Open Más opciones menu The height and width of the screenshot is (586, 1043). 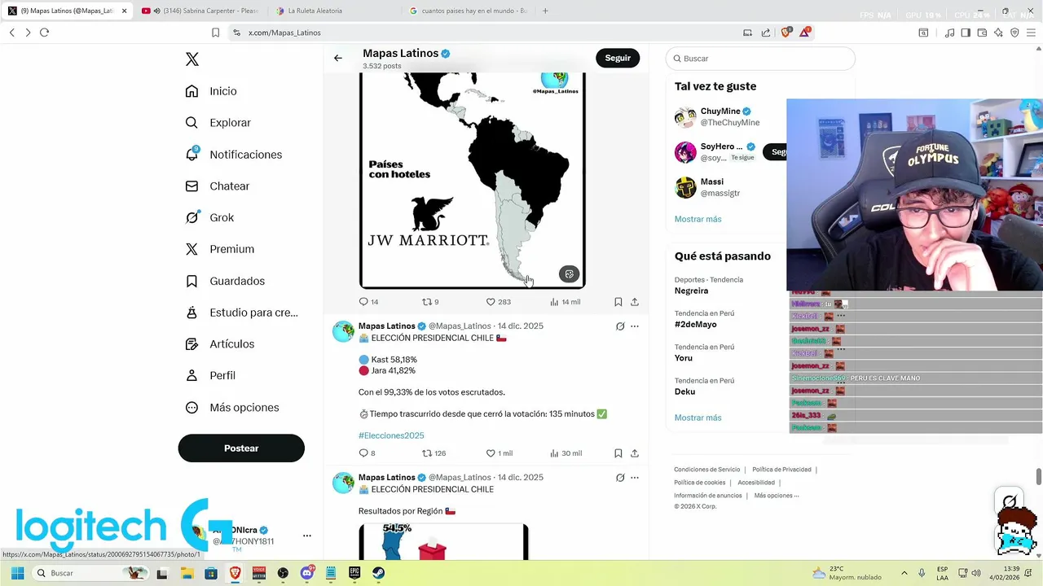[x=231, y=408]
